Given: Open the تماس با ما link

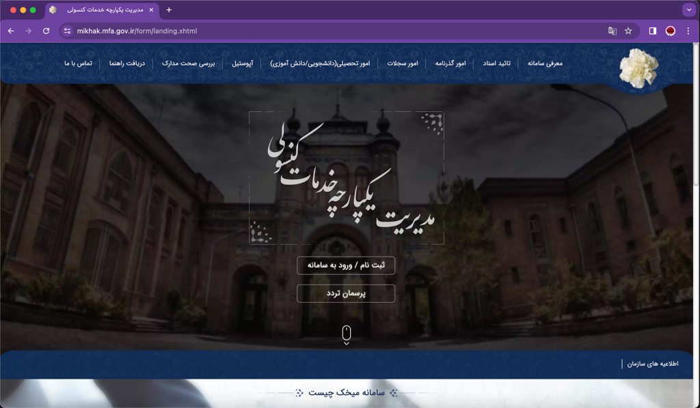Looking at the screenshot, I should coord(78,63).
